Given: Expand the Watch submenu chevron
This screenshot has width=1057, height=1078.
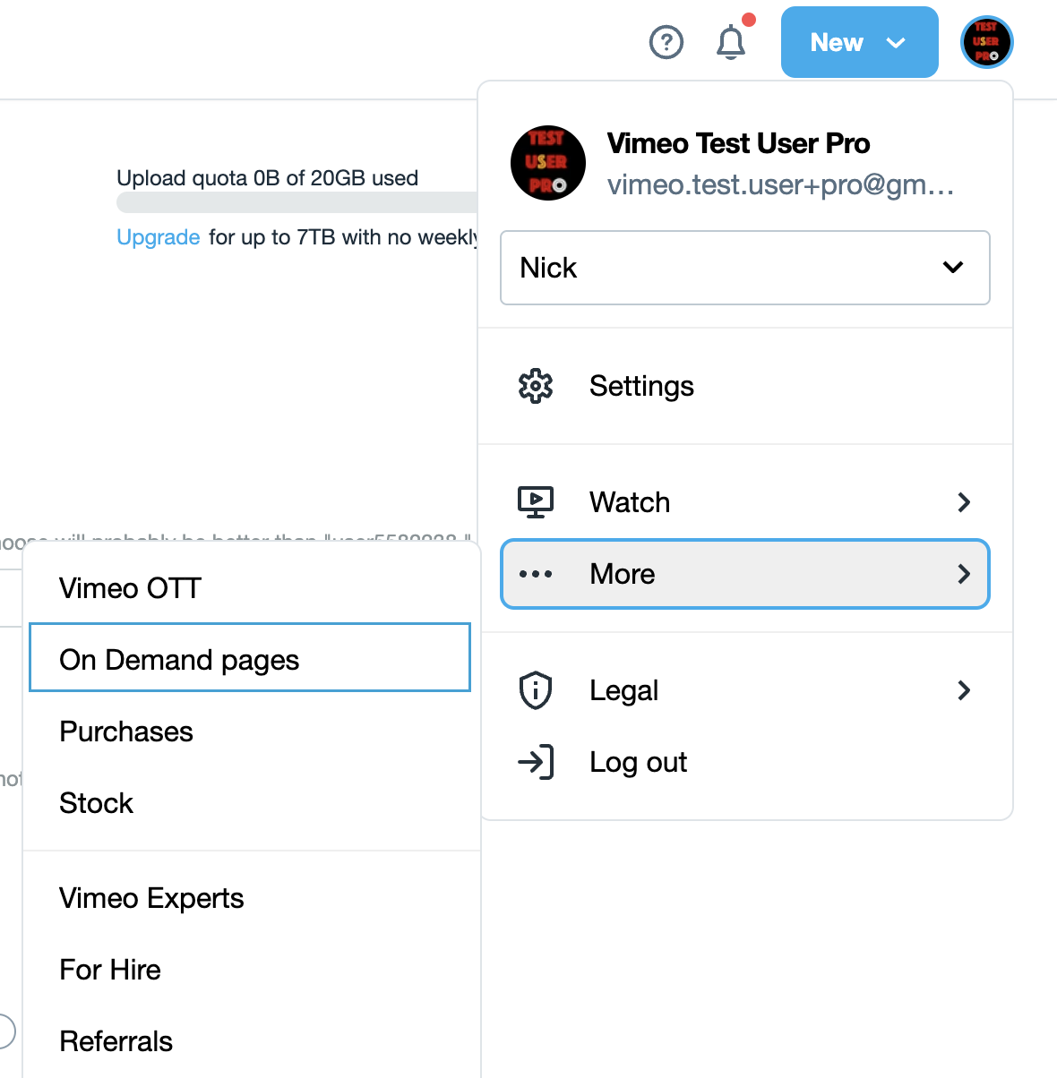Looking at the screenshot, I should [964, 502].
